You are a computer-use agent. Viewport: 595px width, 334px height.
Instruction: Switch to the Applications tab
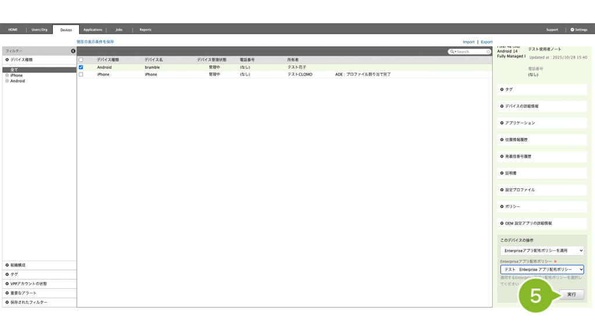click(x=92, y=30)
